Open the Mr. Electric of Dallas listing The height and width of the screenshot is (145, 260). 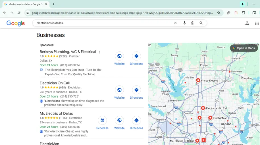(x=56, y=113)
